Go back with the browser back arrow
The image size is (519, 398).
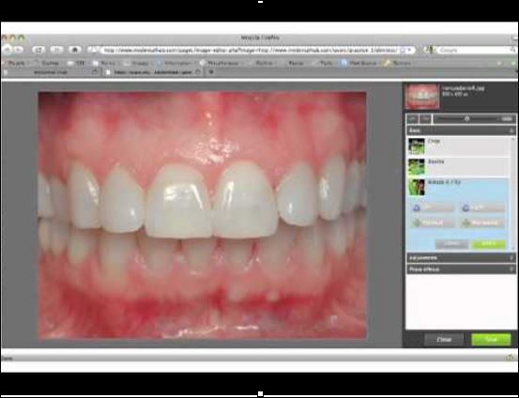(x=8, y=50)
